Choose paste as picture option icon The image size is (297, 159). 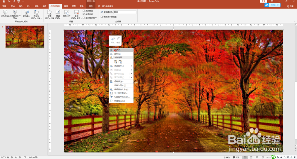(120, 61)
